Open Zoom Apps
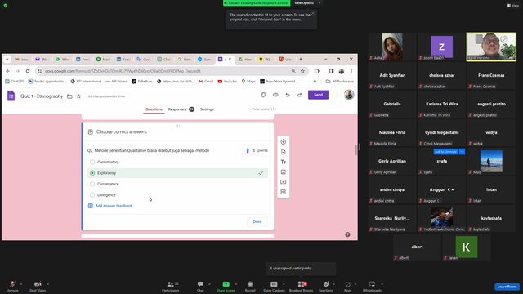The image size is (523, 294). click(347, 286)
